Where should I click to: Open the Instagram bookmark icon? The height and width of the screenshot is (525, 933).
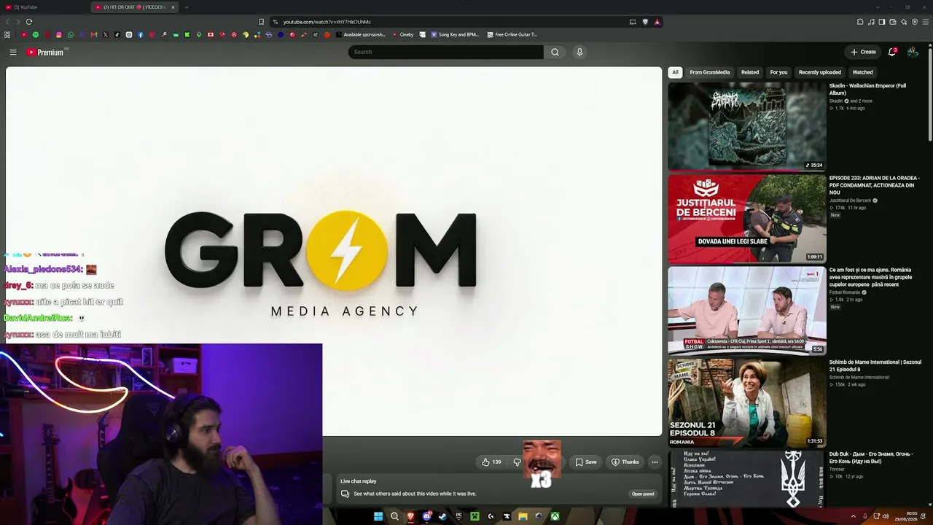click(x=59, y=34)
